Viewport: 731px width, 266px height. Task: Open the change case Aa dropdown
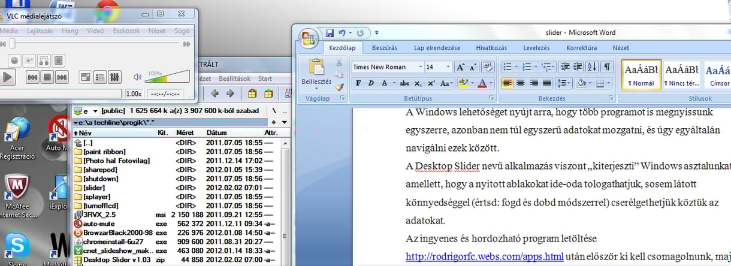(446, 83)
